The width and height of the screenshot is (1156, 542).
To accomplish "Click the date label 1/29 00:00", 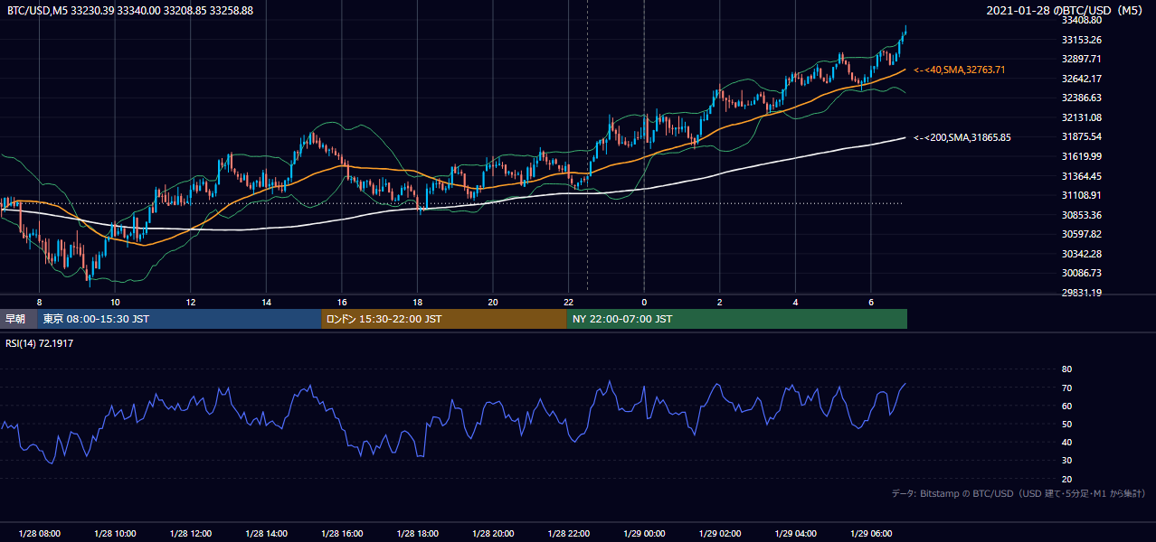I will click(644, 534).
